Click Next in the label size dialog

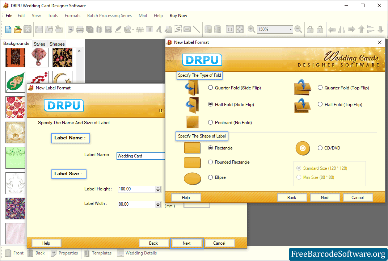pos(186,243)
